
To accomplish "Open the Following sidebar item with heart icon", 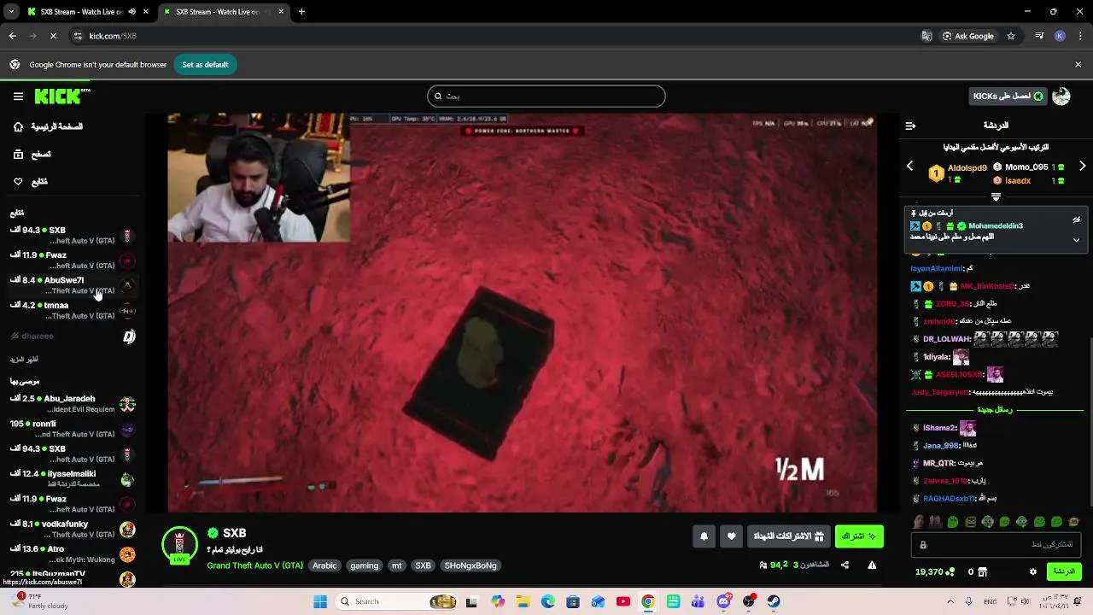I will pos(30,182).
